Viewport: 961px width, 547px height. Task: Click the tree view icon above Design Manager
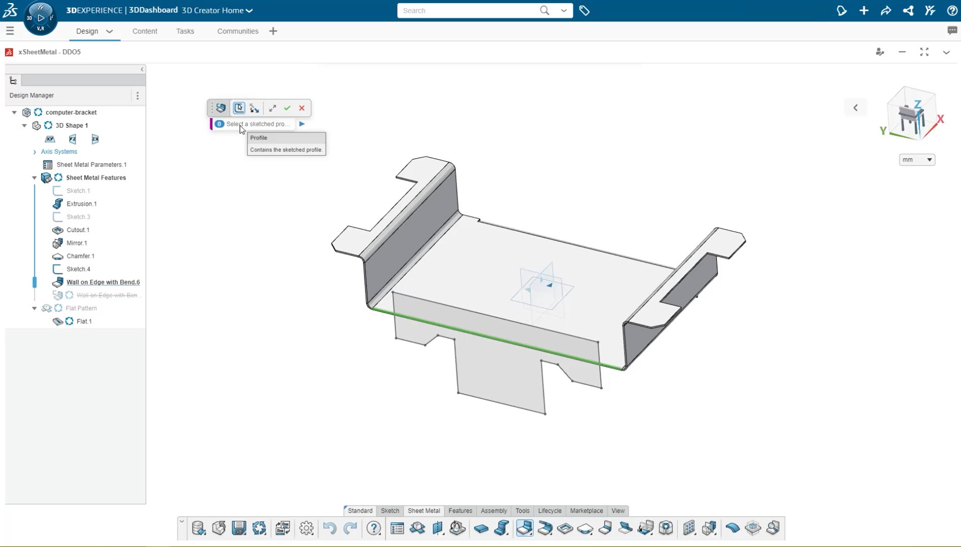coord(13,81)
